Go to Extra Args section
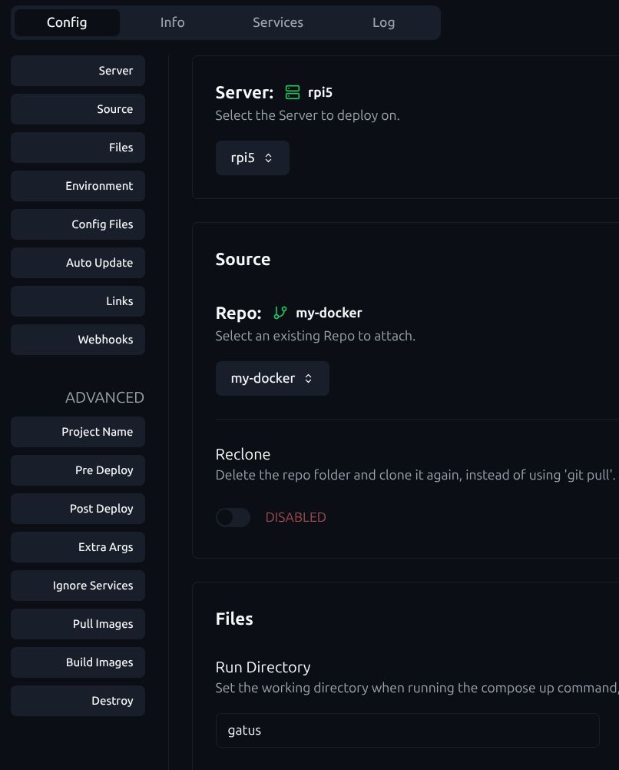619x770 pixels. pos(78,547)
